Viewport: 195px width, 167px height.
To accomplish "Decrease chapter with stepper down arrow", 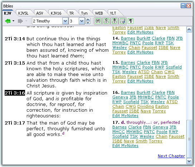I will (88, 23).
